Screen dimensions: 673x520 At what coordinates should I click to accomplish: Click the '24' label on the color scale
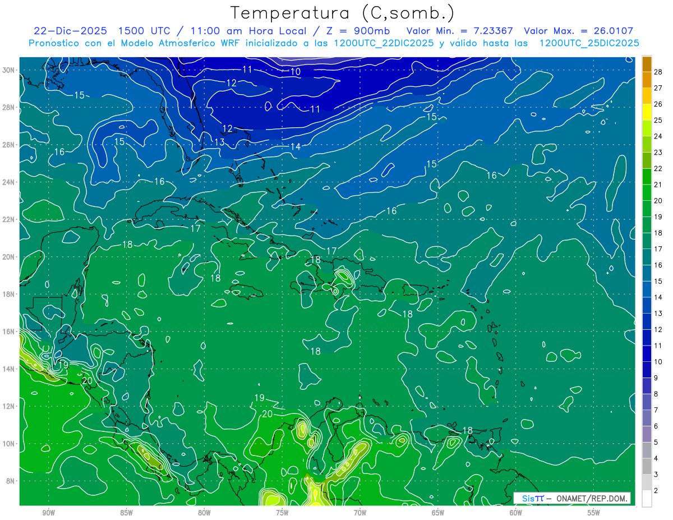[x=658, y=136]
